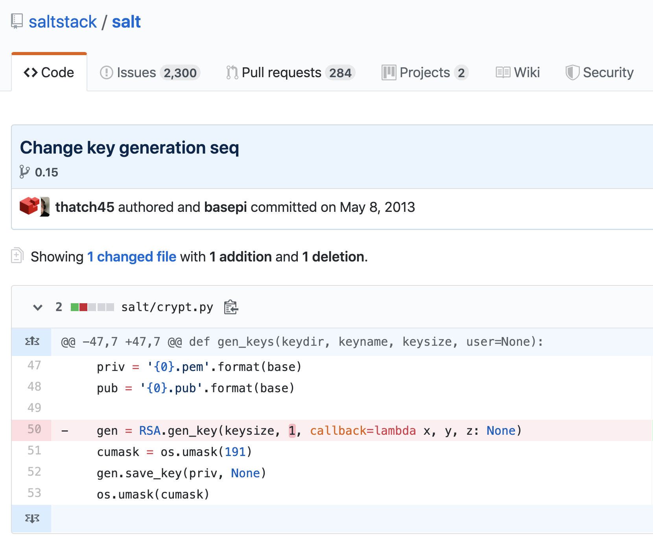Open the Projects tab

(x=424, y=72)
